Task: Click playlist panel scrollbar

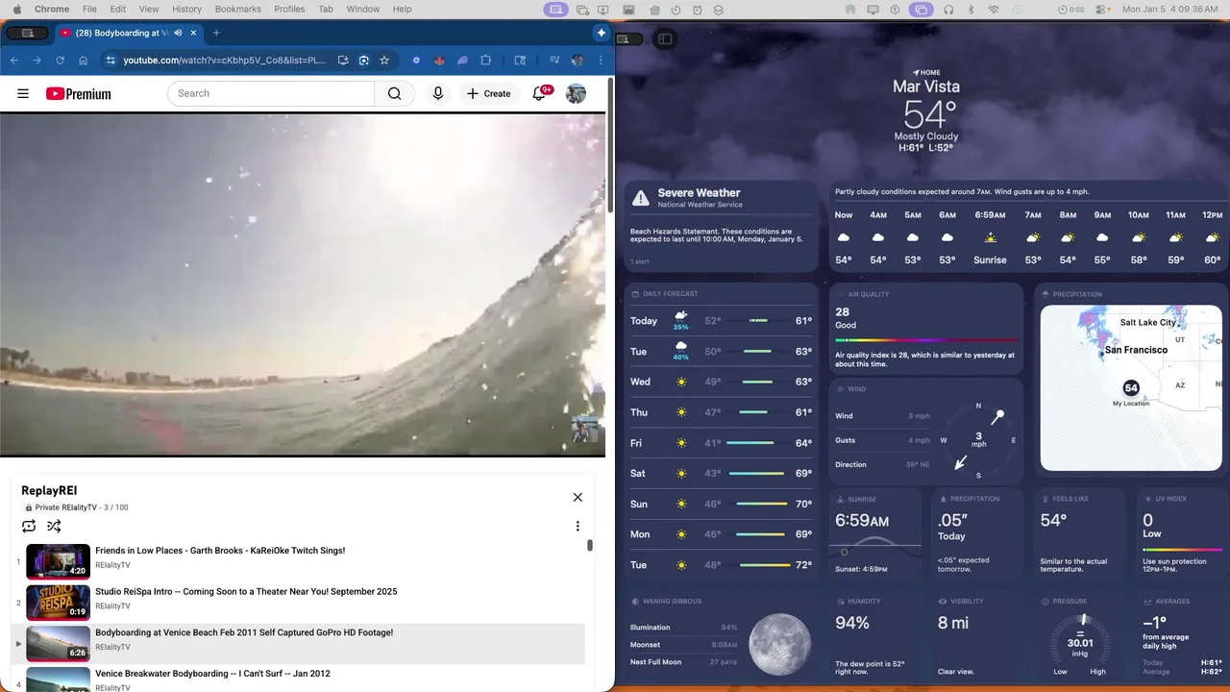Action: [590, 545]
